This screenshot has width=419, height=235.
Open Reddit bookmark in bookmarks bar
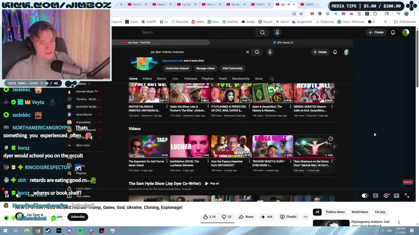pos(198,22)
